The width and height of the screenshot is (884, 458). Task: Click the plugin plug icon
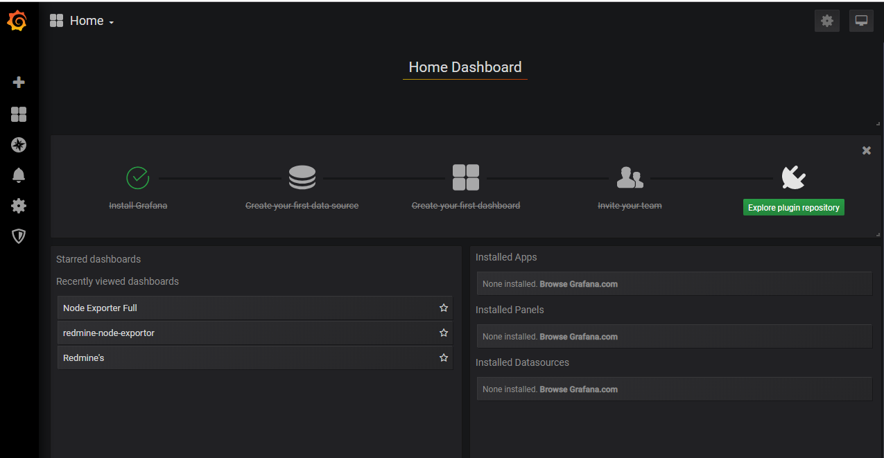coord(793,177)
